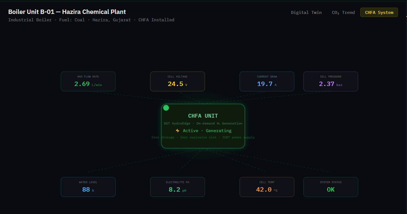Click the CHFA UNIT heading in center panel
407x214 pixels.
pyautogui.click(x=203, y=116)
